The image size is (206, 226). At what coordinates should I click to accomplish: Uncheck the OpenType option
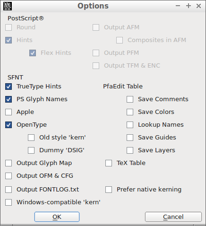tap(9, 125)
